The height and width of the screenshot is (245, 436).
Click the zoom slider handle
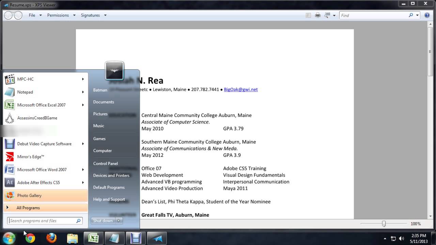pos(384,224)
